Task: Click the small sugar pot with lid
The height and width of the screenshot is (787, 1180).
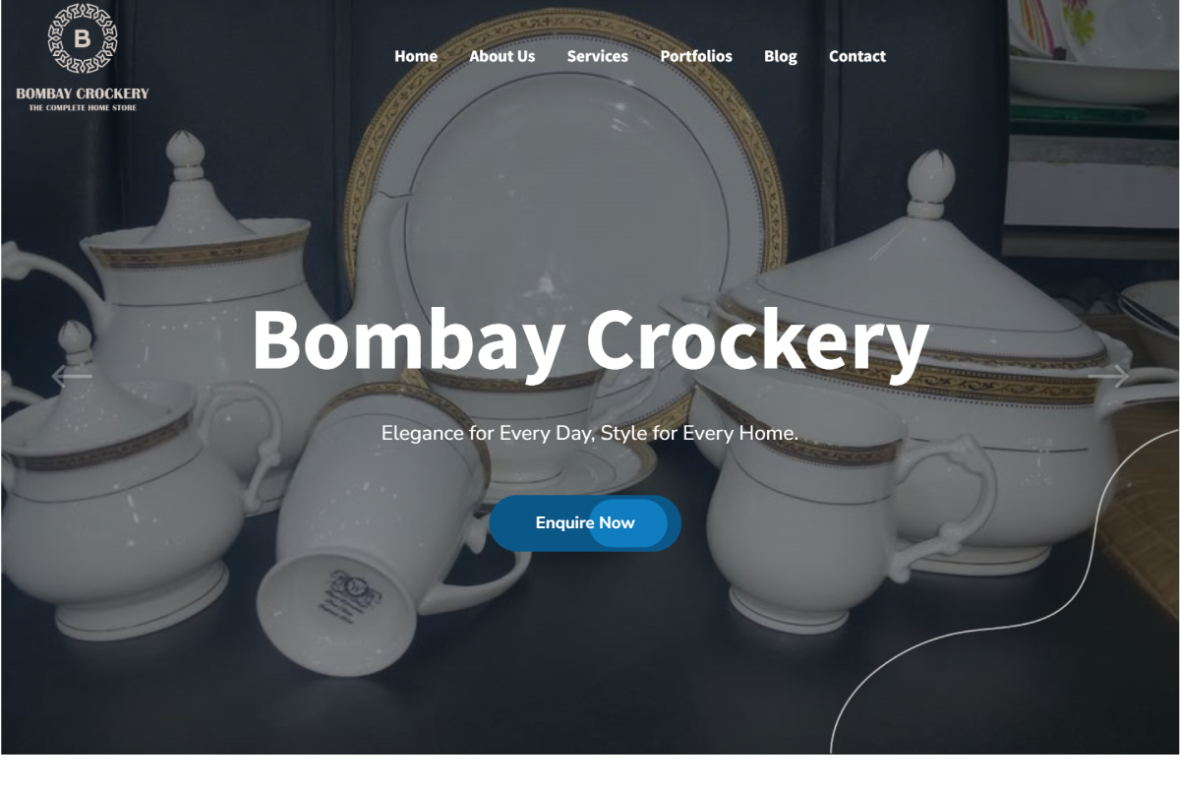Action: coord(123,492)
